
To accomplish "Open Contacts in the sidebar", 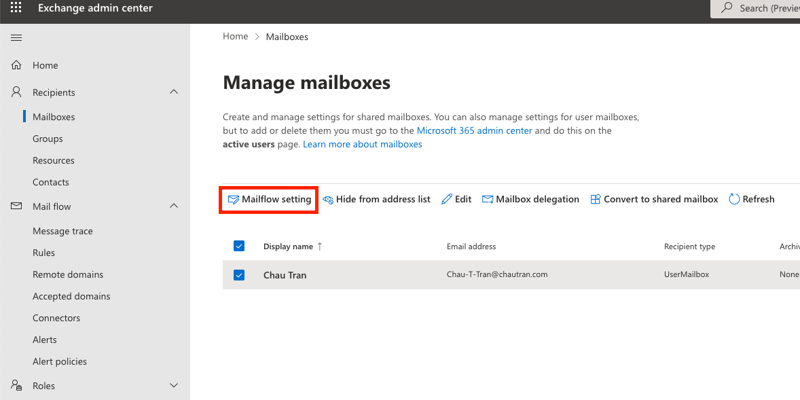I will pyautogui.click(x=50, y=182).
